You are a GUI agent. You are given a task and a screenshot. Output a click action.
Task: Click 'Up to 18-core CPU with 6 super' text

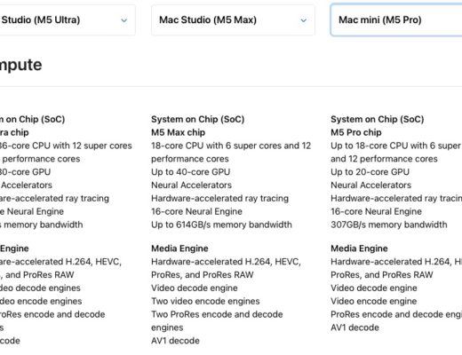(396, 146)
